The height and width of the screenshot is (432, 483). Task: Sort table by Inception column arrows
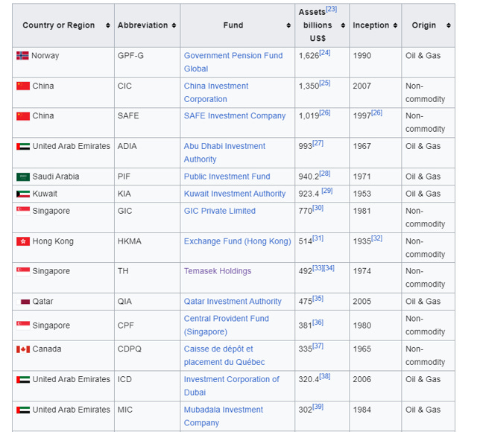[396, 25]
